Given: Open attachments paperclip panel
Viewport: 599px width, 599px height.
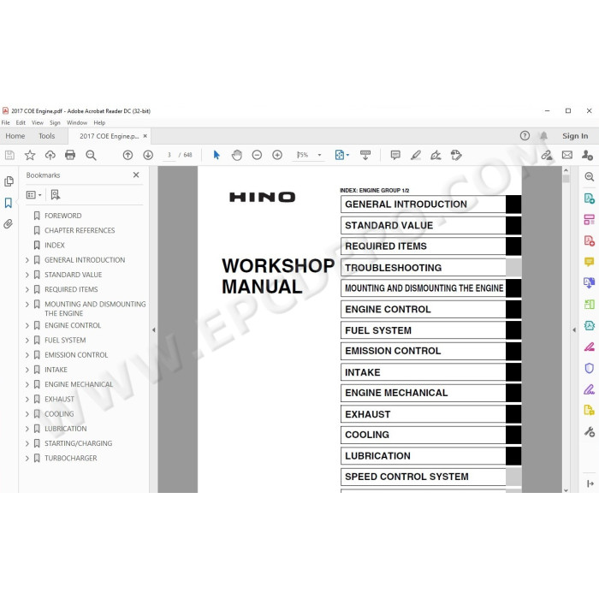Looking at the screenshot, I should point(9,224).
